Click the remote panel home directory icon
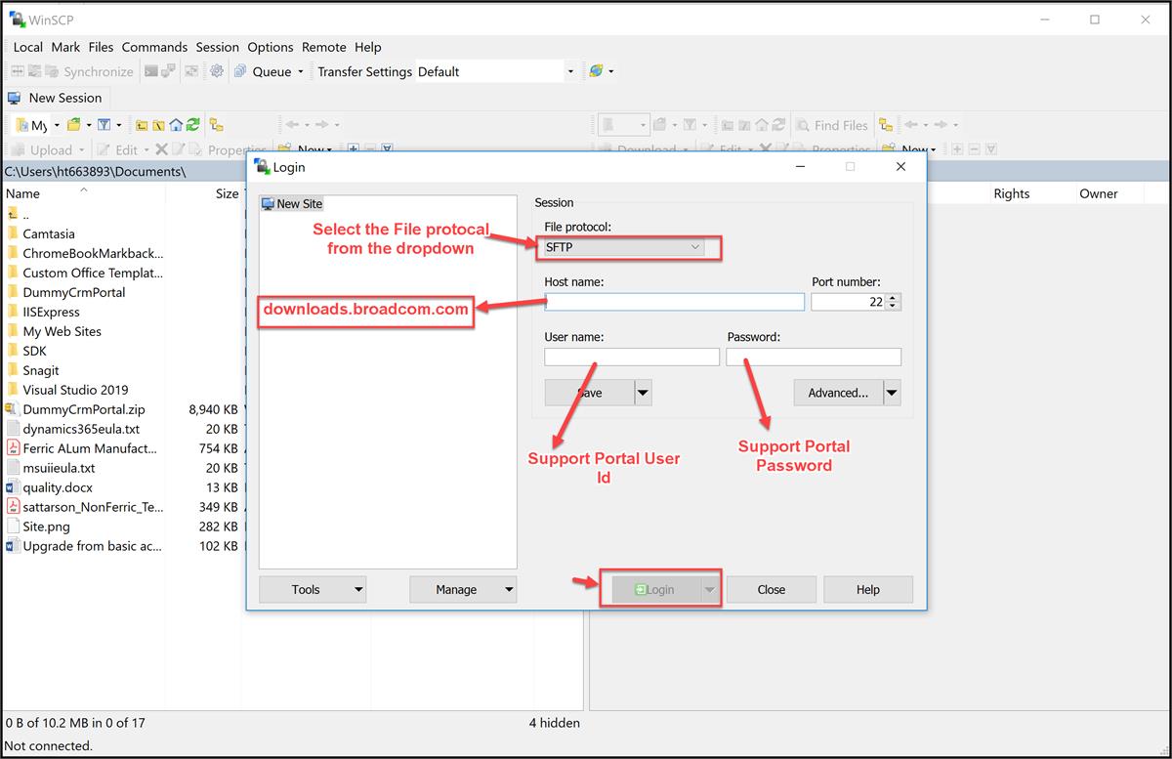This screenshot has width=1172, height=759. (761, 125)
